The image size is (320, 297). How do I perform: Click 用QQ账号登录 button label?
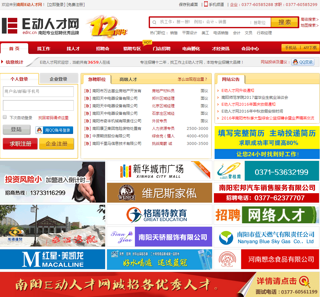click(x=58, y=130)
